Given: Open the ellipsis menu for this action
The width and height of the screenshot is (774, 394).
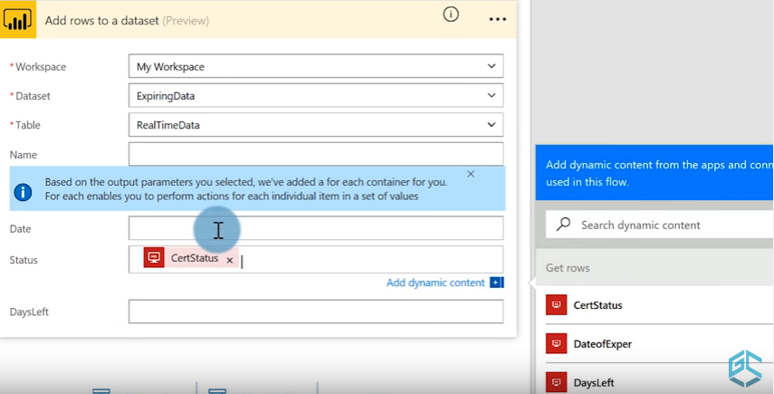Looking at the screenshot, I should [x=497, y=19].
